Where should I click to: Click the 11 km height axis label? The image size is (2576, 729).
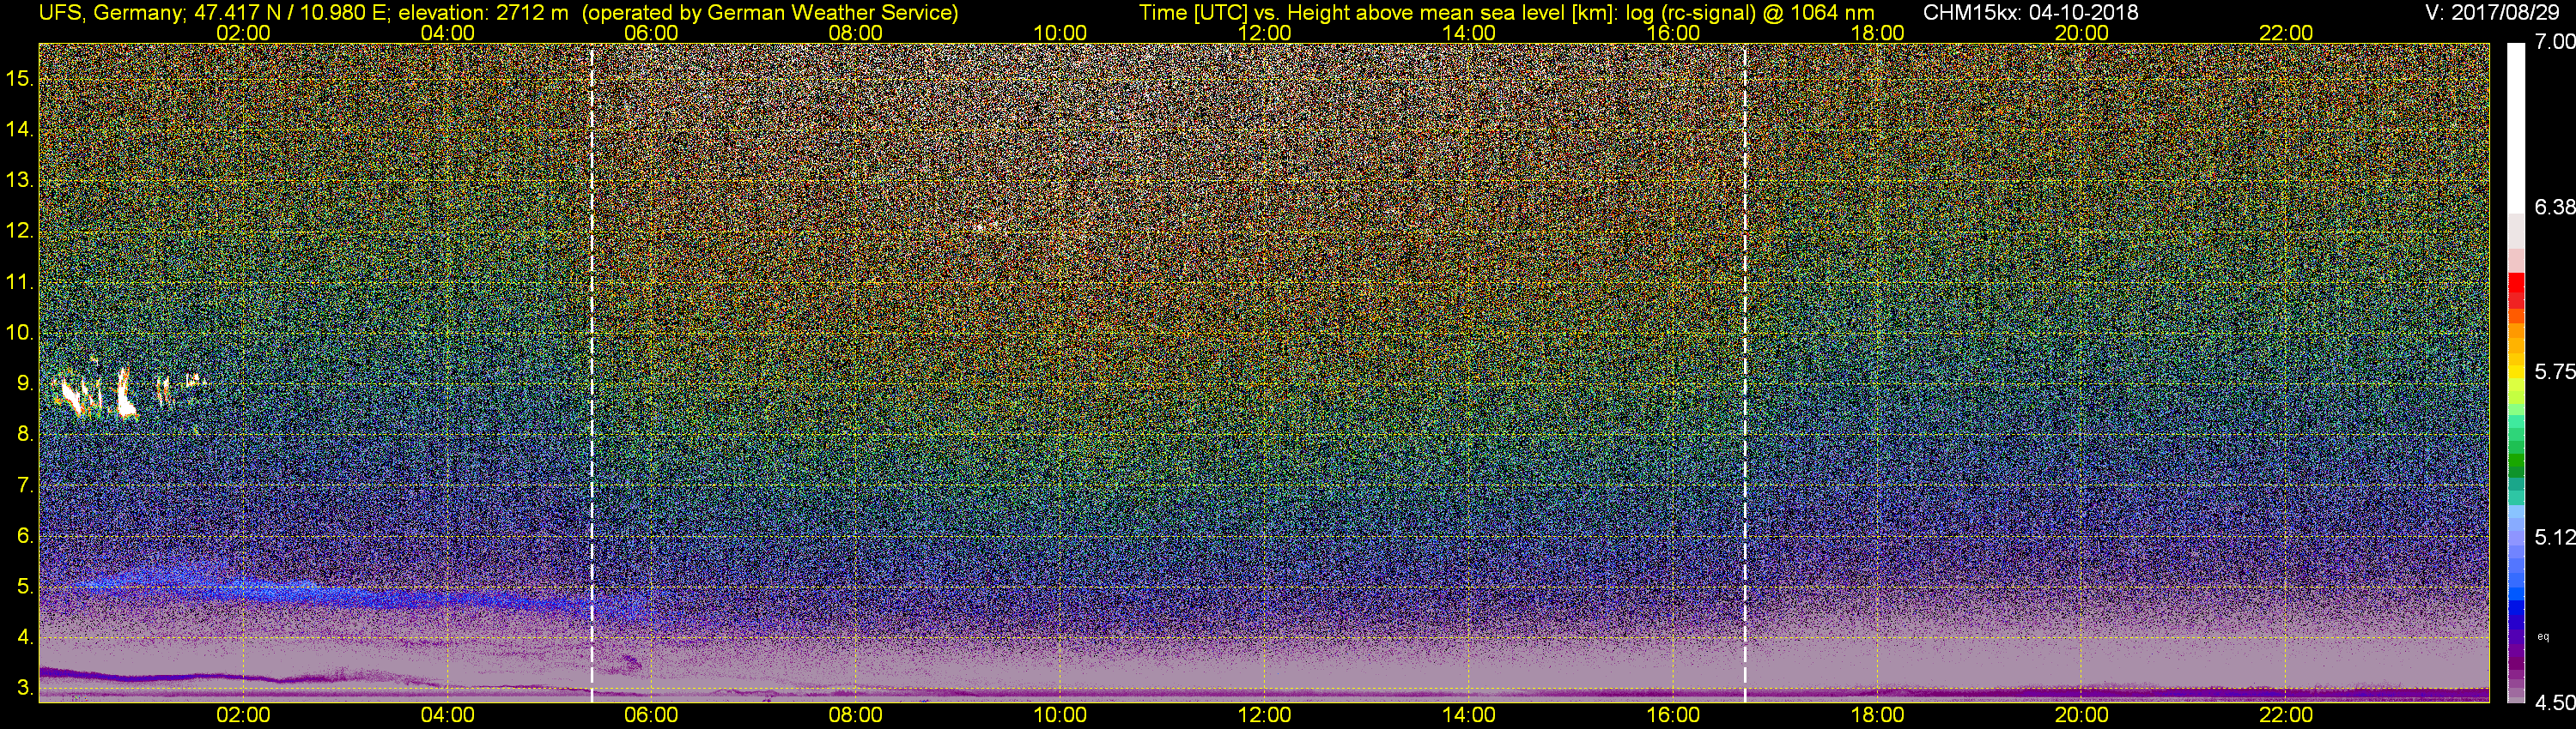click(x=19, y=281)
